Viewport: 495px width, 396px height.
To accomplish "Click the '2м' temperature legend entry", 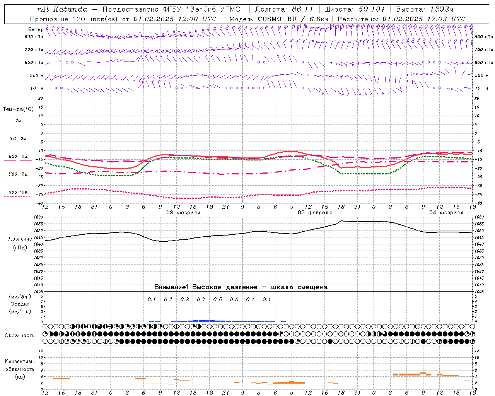I will pos(18,121).
